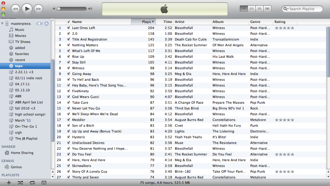
Task: Click artist Death Cab for Cutie
Action: coord(191,39)
